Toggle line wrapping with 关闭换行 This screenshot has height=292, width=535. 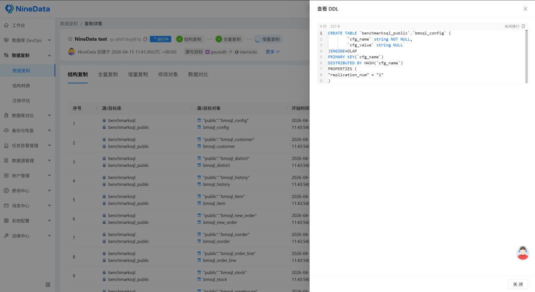512,26
